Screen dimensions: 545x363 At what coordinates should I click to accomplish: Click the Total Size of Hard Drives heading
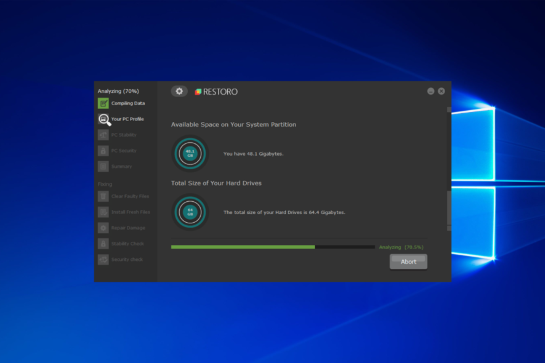216,183
